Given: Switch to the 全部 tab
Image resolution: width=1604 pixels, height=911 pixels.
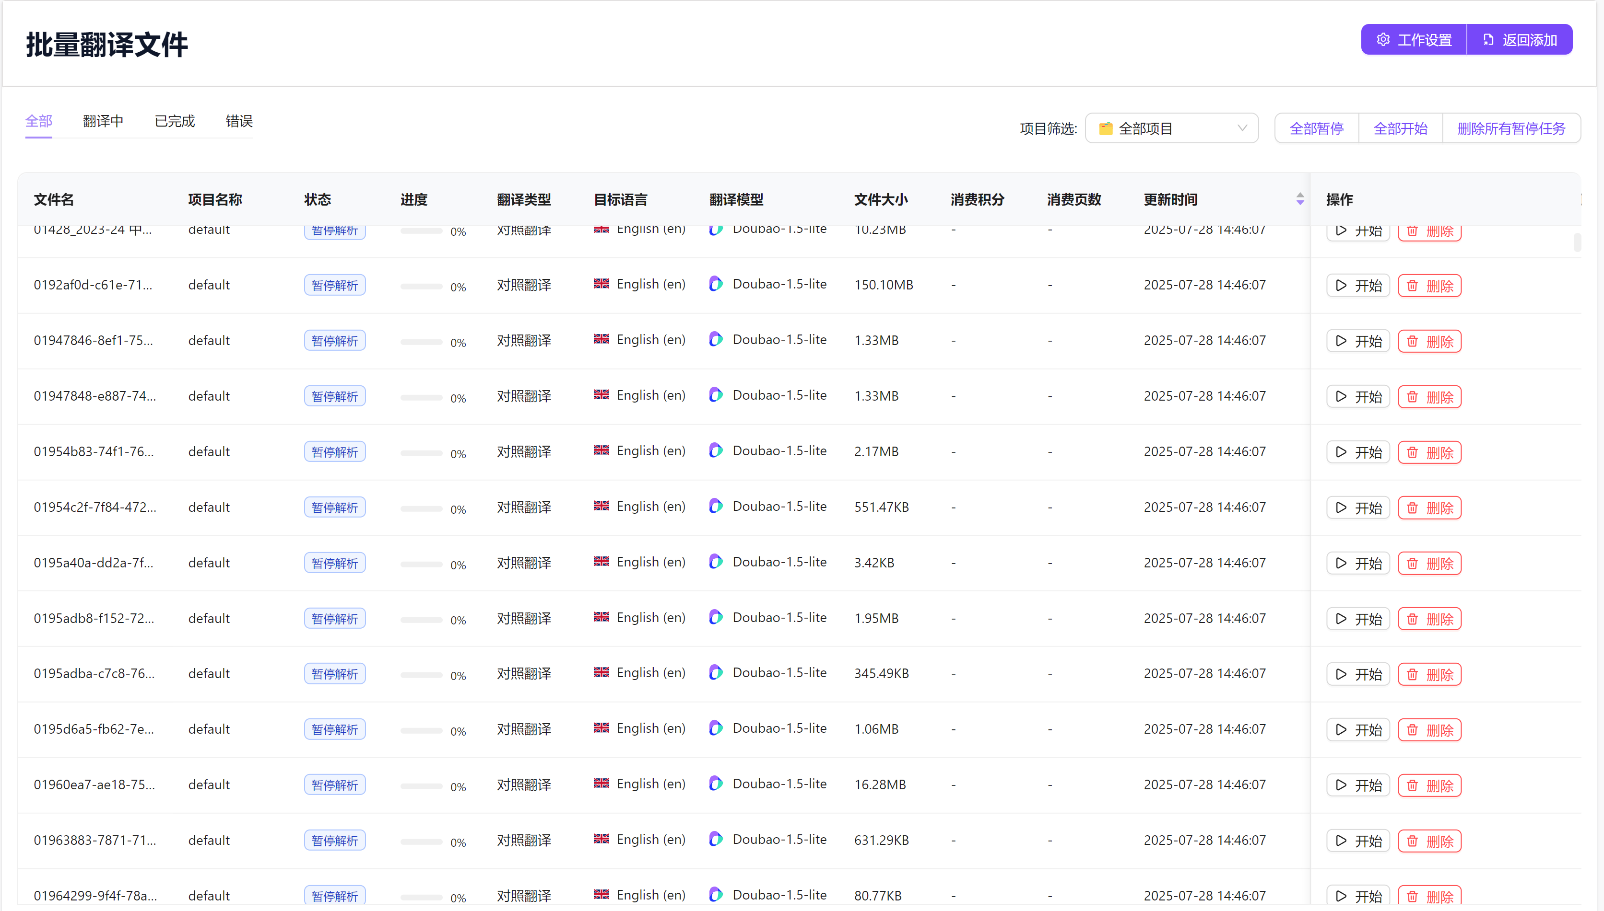Looking at the screenshot, I should [x=39, y=121].
